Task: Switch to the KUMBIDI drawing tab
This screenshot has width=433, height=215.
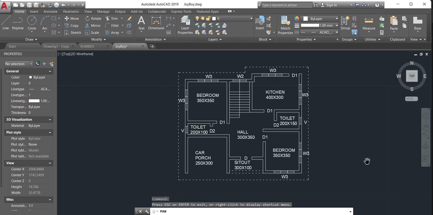Action: tap(87, 46)
